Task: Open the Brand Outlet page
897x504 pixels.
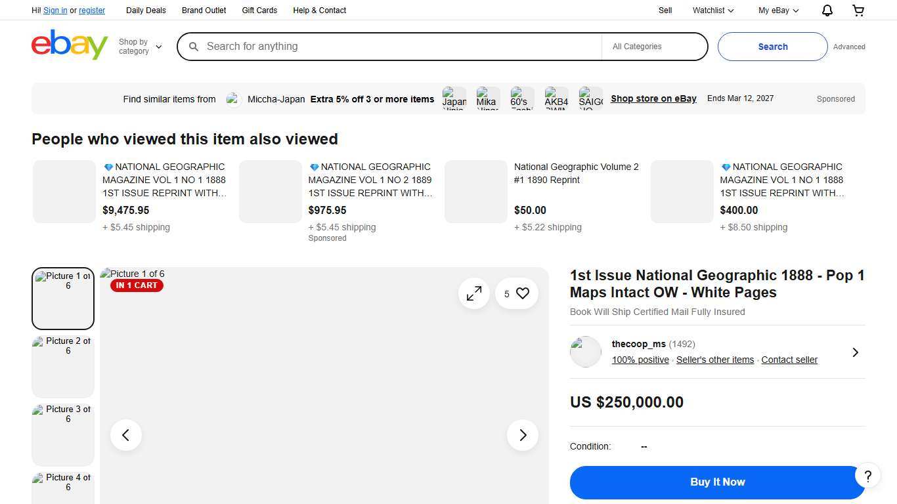Action: (204, 10)
